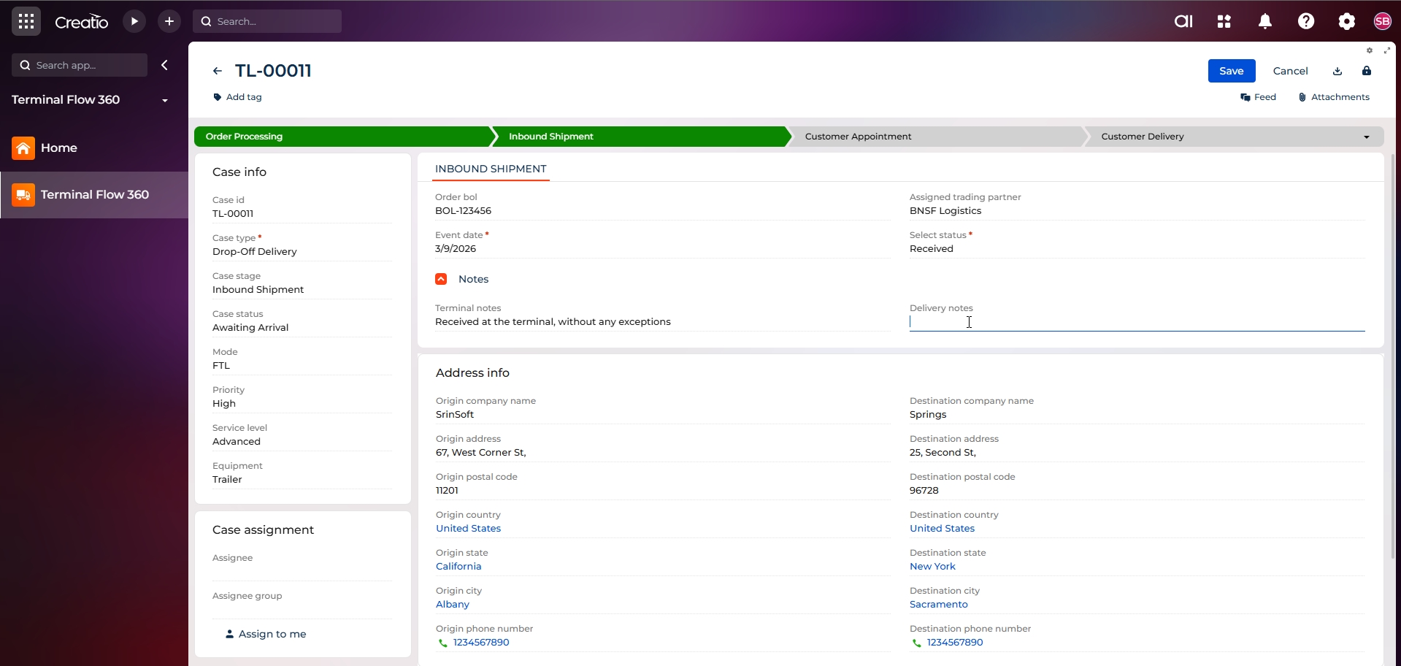1401x666 pixels.
Task: Select the Customer Appointment stage
Action: pyautogui.click(x=858, y=137)
